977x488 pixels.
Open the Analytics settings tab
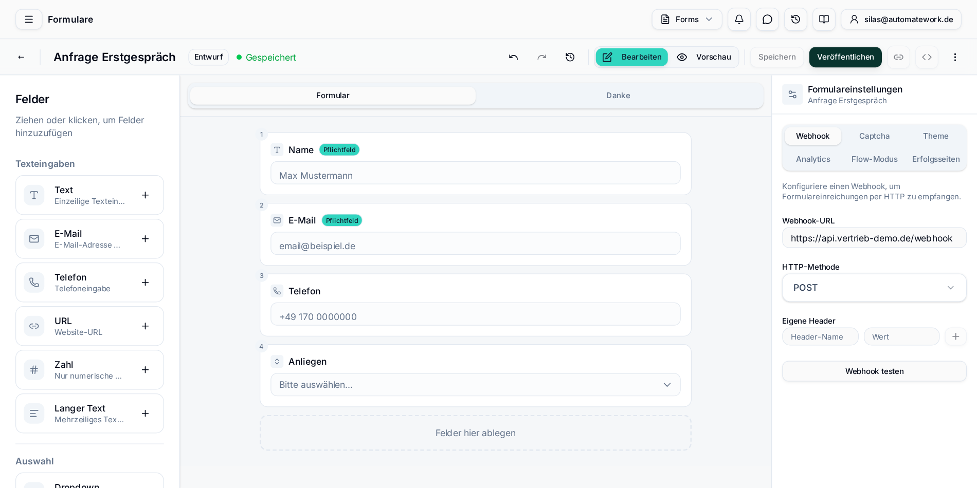pyautogui.click(x=813, y=159)
